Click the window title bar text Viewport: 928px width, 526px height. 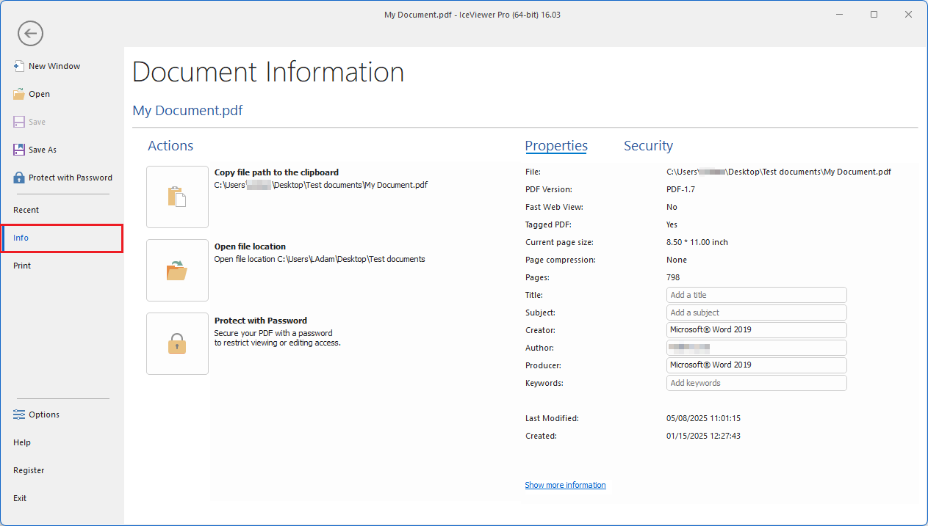(x=472, y=15)
